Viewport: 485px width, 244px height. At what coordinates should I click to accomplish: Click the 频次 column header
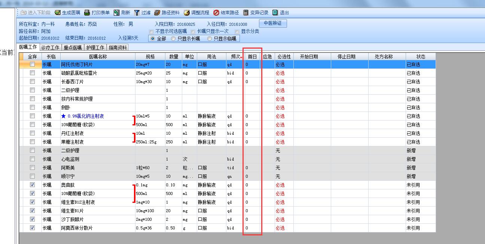[x=235, y=57]
